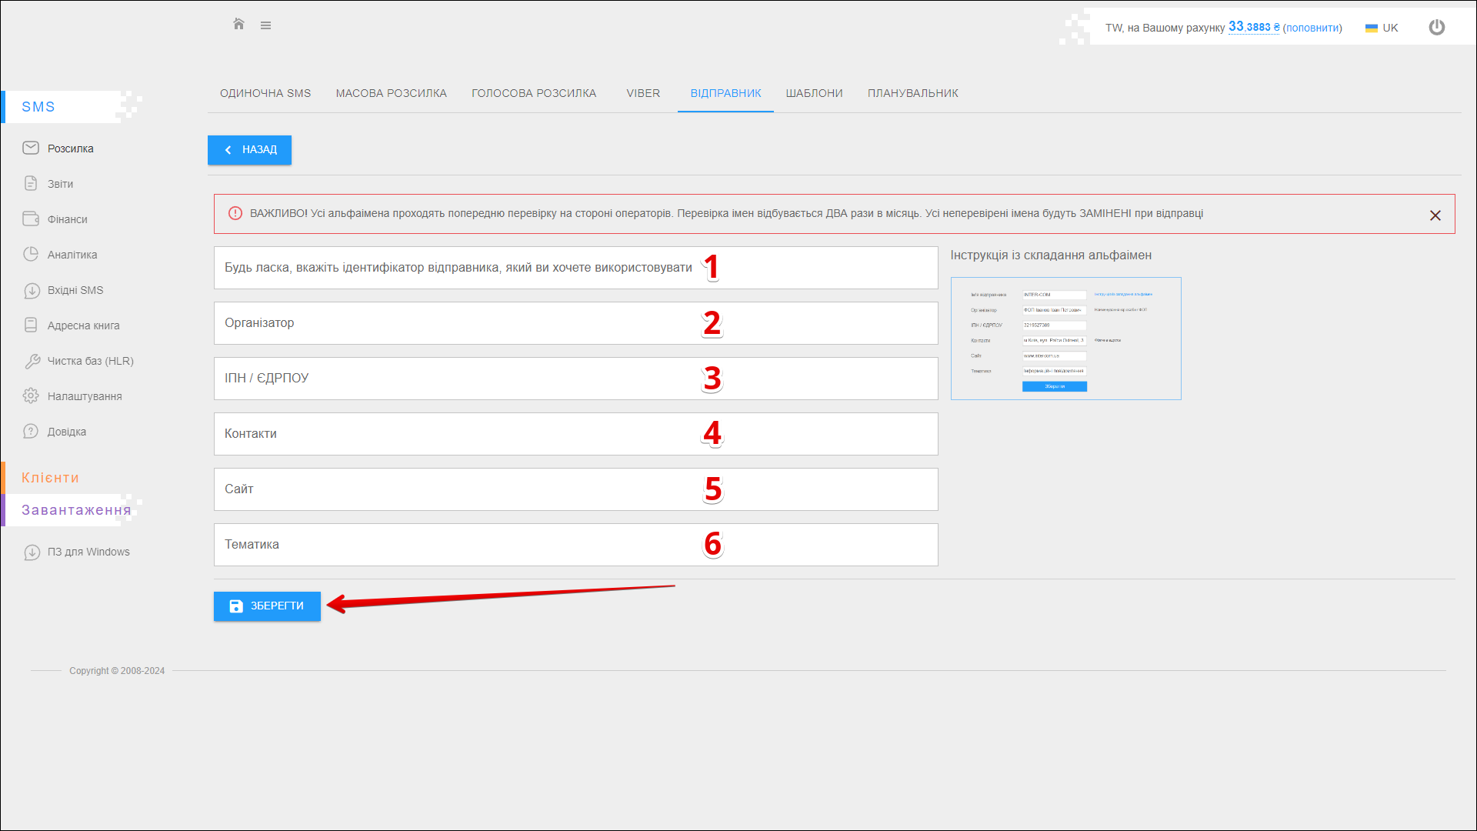Open Аналітика chart item in sidebar
Image resolution: width=1477 pixels, height=831 pixels.
click(x=72, y=255)
